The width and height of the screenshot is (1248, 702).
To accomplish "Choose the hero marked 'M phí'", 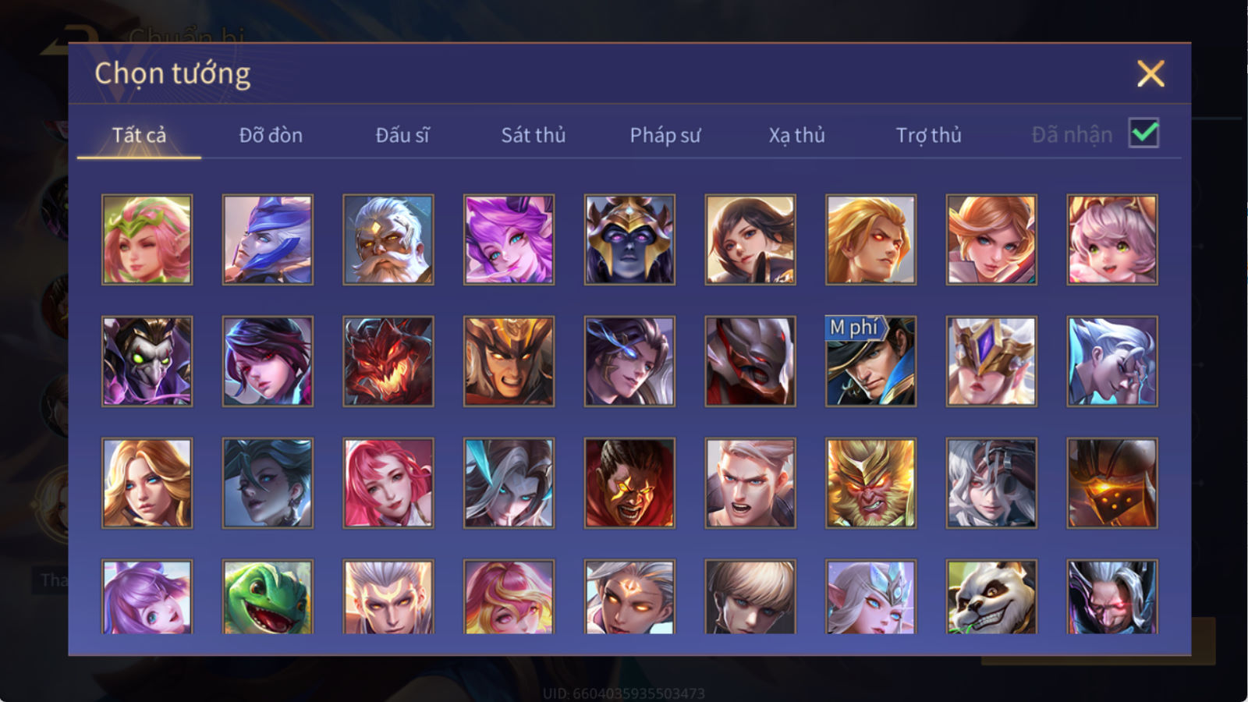I will point(870,361).
